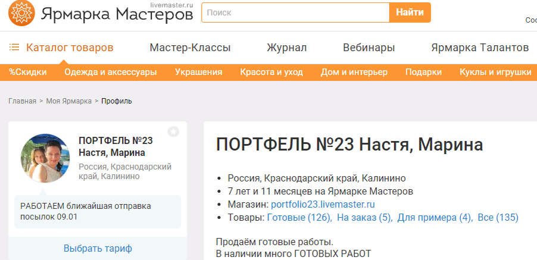This screenshot has height=260, width=537.
Task: Click the Продаём готовые работы text
Action: [274, 242]
